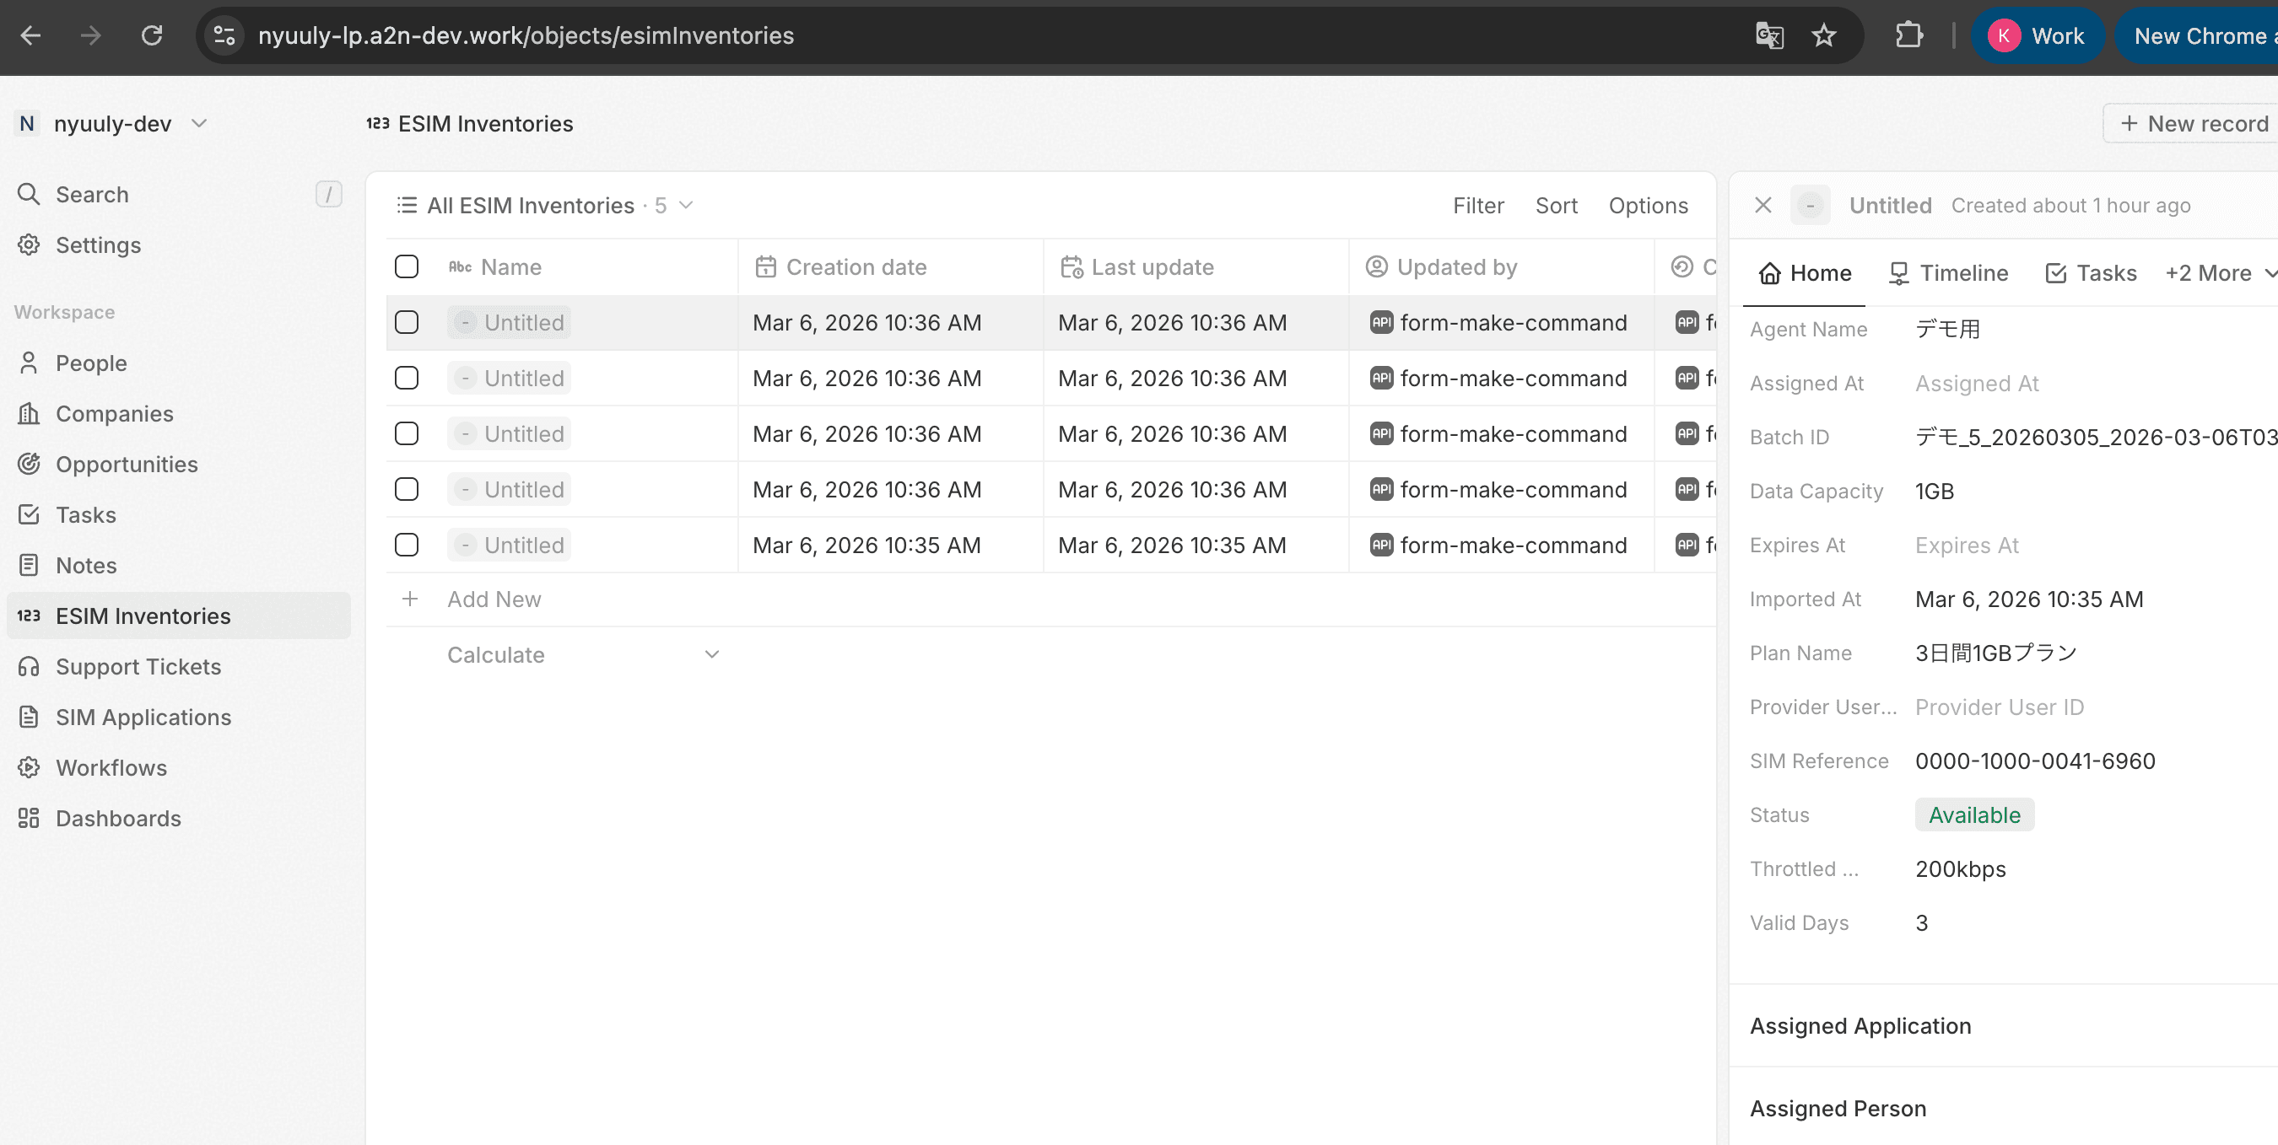Image resolution: width=2278 pixels, height=1145 pixels.
Task: Click the Assigned Application section heading
Action: pyautogui.click(x=1860, y=1026)
